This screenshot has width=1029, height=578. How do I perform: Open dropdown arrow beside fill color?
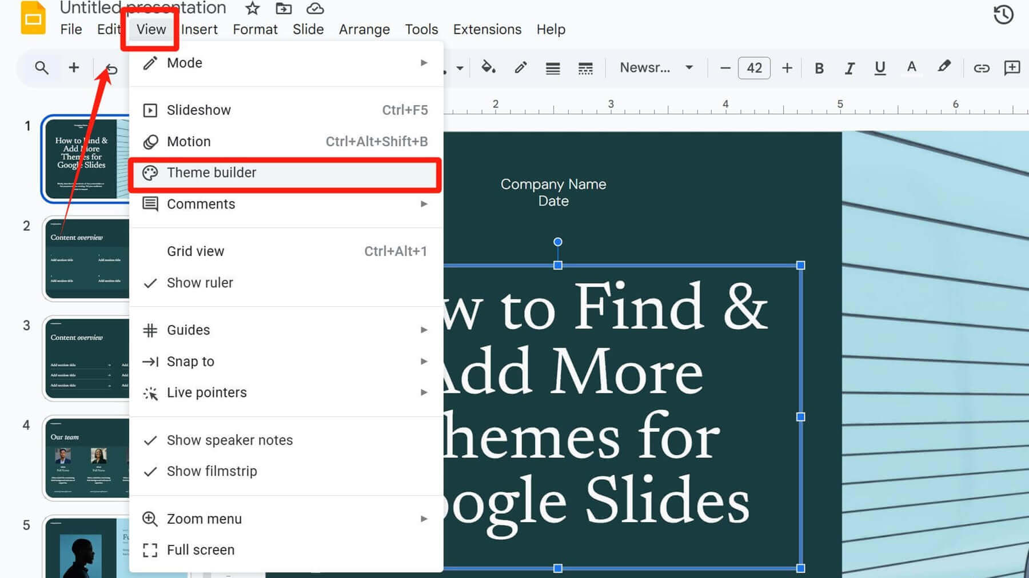[460, 68]
